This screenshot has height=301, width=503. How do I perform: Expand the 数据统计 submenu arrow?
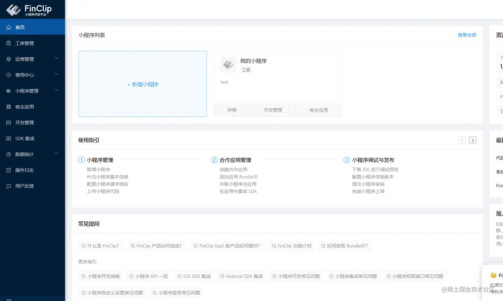tap(57, 153)
